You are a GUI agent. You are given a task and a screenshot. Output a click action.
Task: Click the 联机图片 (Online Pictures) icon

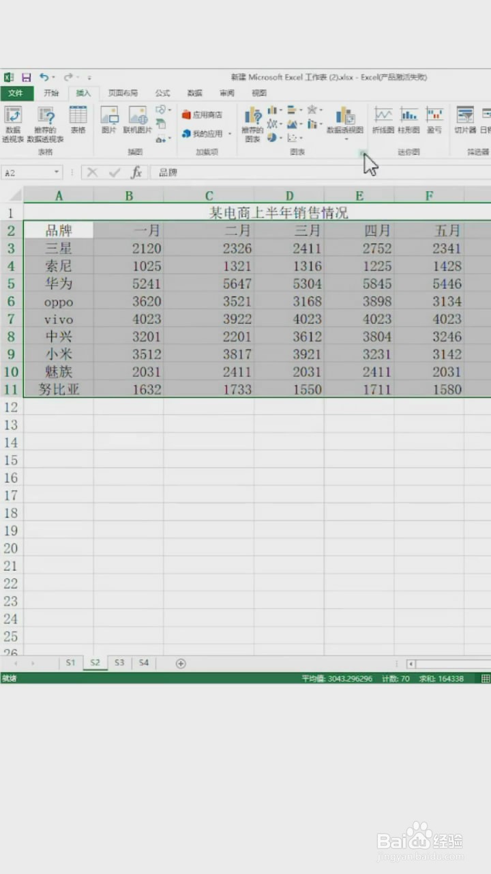(138, 119)
